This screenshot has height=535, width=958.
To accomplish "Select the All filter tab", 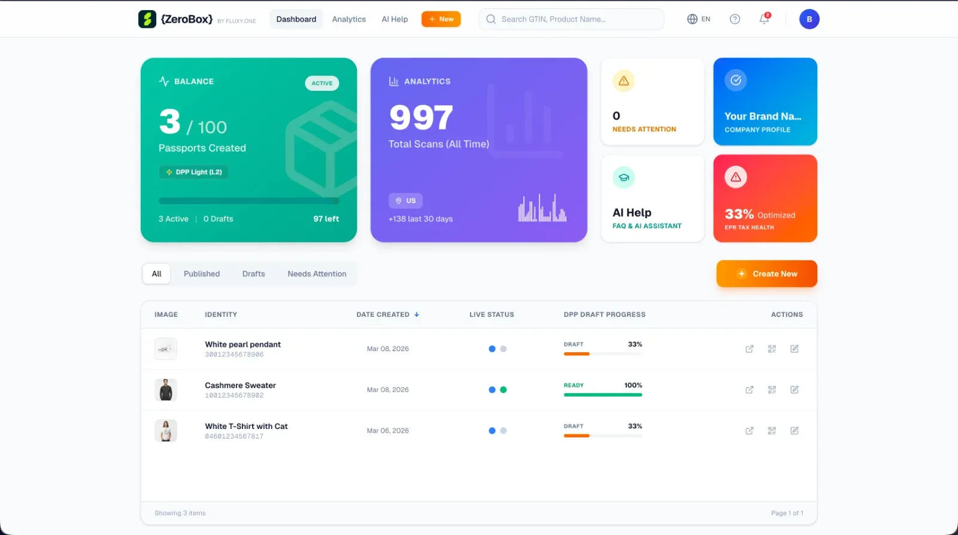I will point(156,274).
